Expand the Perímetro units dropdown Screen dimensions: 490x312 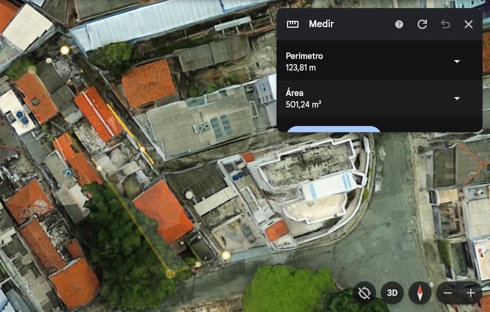457,61
